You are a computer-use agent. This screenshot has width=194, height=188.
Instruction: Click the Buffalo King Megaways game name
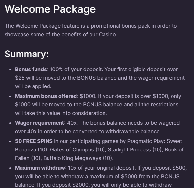72,158
